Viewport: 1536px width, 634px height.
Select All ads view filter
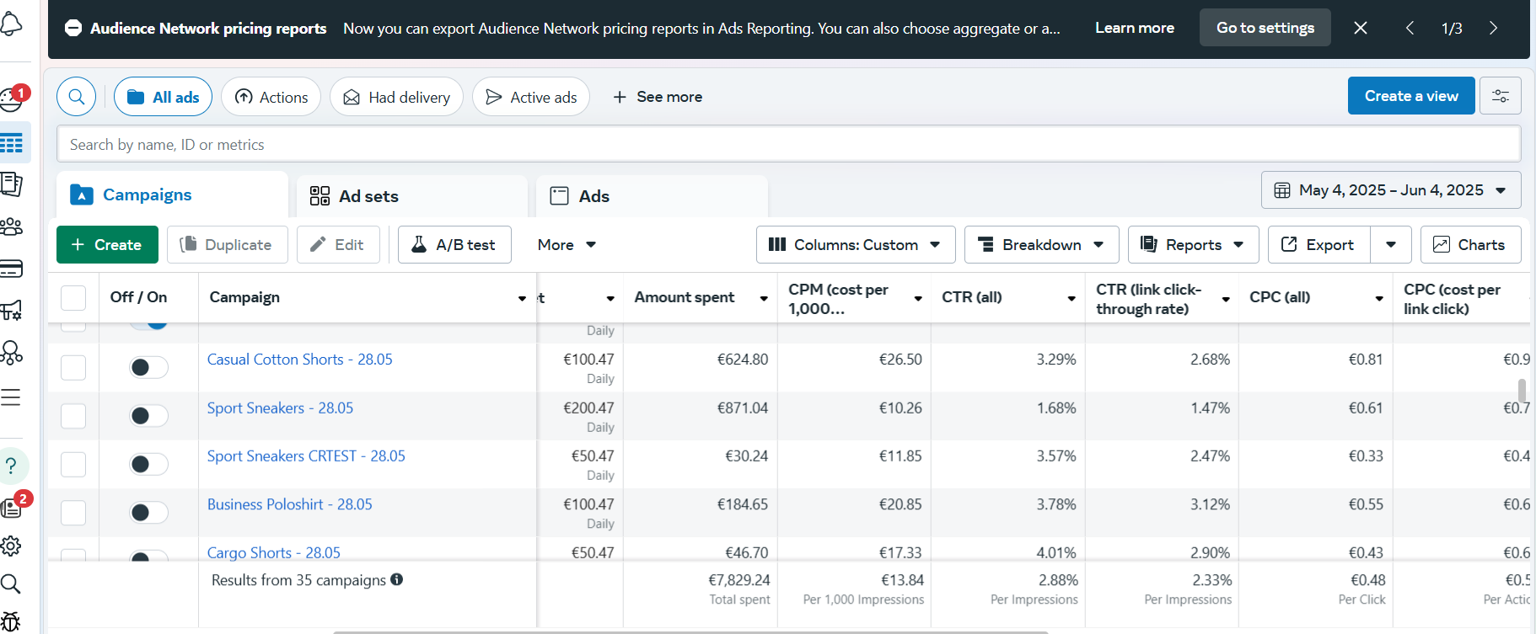(x=163, y=97)
